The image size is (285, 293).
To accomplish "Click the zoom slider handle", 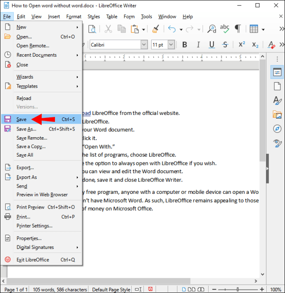I will [237, 289].
